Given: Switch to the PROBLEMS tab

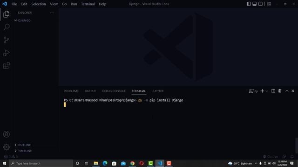Looking at the screenshot, I should (x=71, y=91).
